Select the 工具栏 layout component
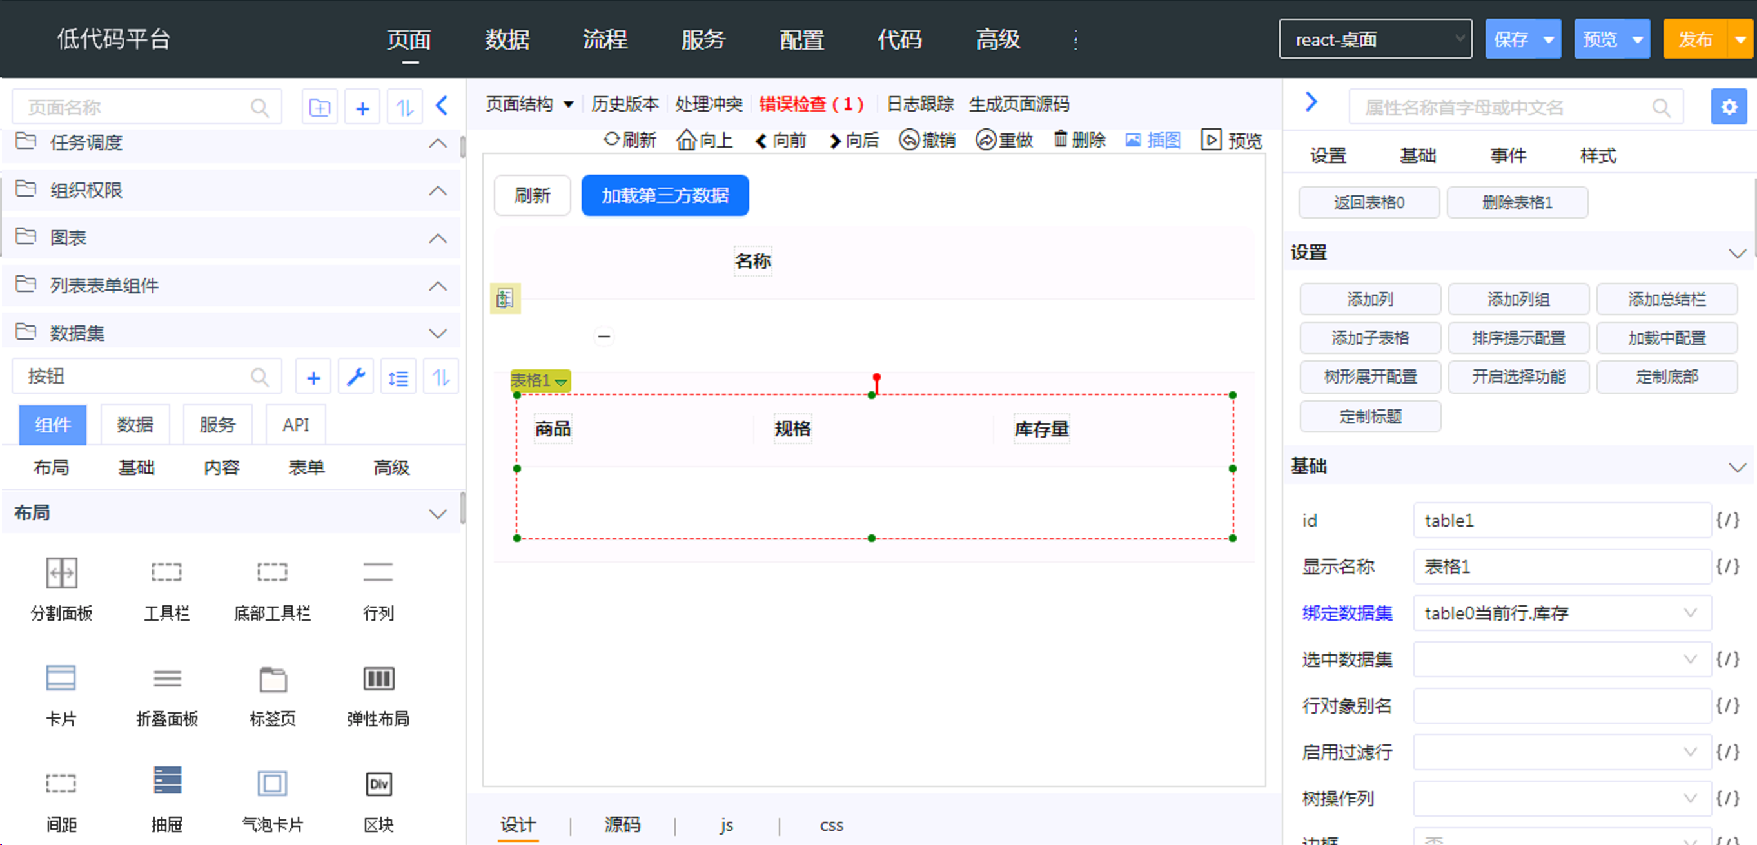The image size is (1757, 845). pyautogui.click(x=166, y=589)
